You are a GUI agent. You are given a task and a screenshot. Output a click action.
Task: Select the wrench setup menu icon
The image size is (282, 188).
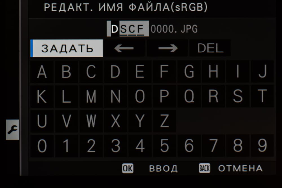coord(12,130)
